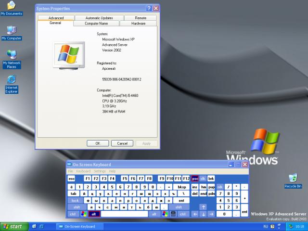The height and width of the screenshot is (231, 308).
Task: Click the F1 key on the on-screen keyboard
Action: coord(88,179)
